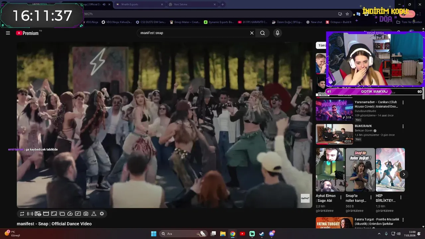
Task: Toggle the loop icon below the video
Action: click(x=22, y=214)
